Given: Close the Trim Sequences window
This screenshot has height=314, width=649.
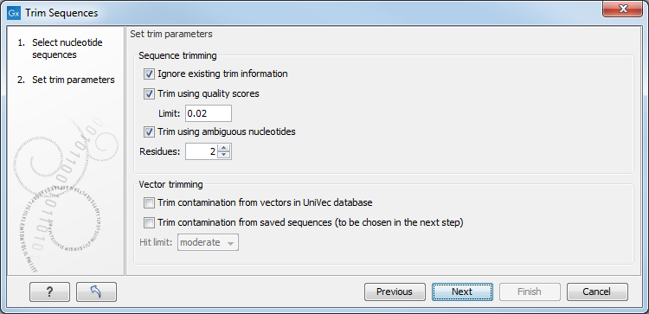Looking at the screenshot, I should tap(622, 10).
